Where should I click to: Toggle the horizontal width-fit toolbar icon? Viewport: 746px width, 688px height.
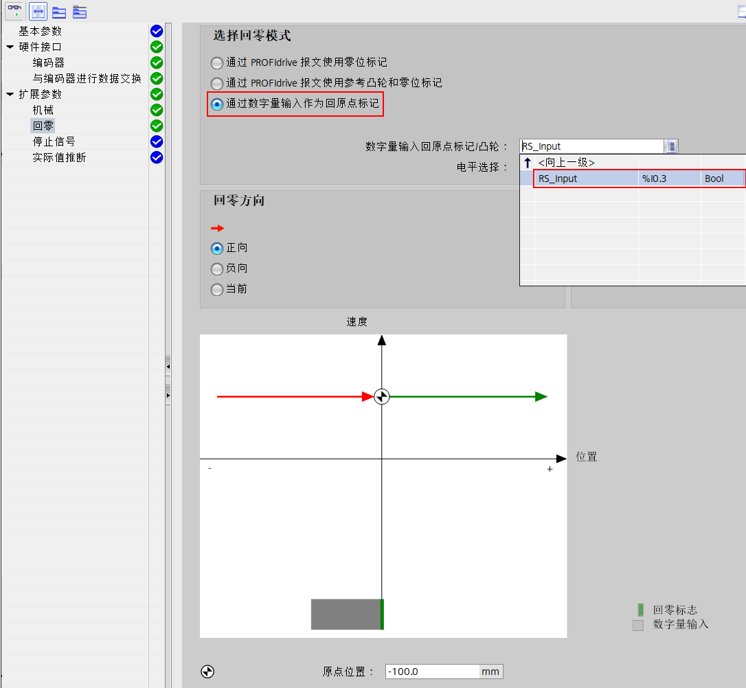click(38, 11)
